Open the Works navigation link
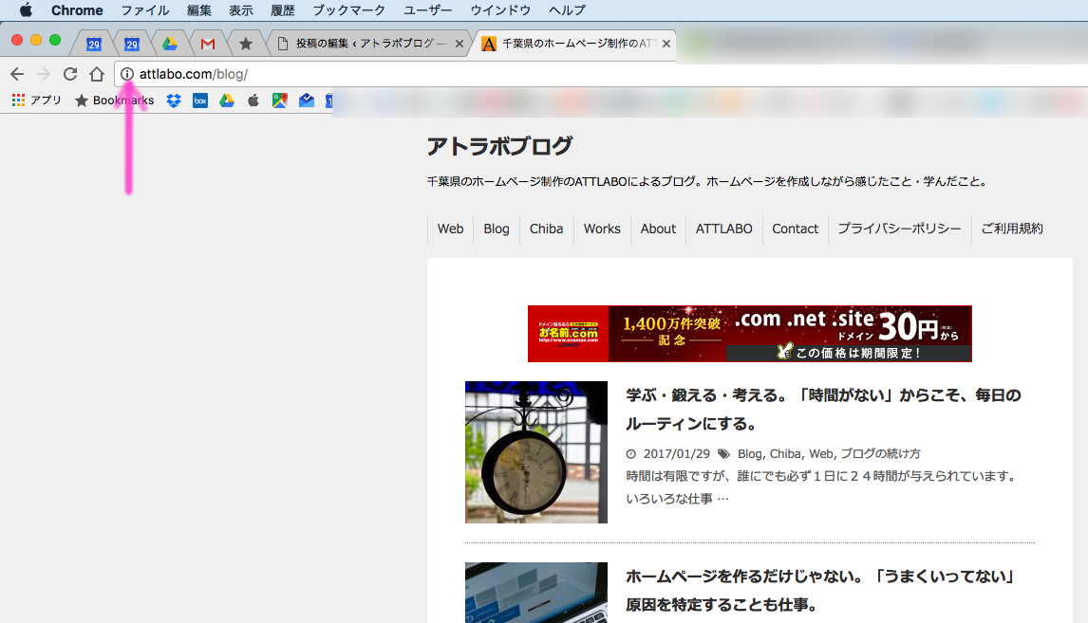1088x623 pixels. 602,229
